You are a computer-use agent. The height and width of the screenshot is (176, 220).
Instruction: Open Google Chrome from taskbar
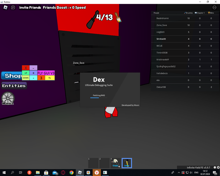[71, 172]
